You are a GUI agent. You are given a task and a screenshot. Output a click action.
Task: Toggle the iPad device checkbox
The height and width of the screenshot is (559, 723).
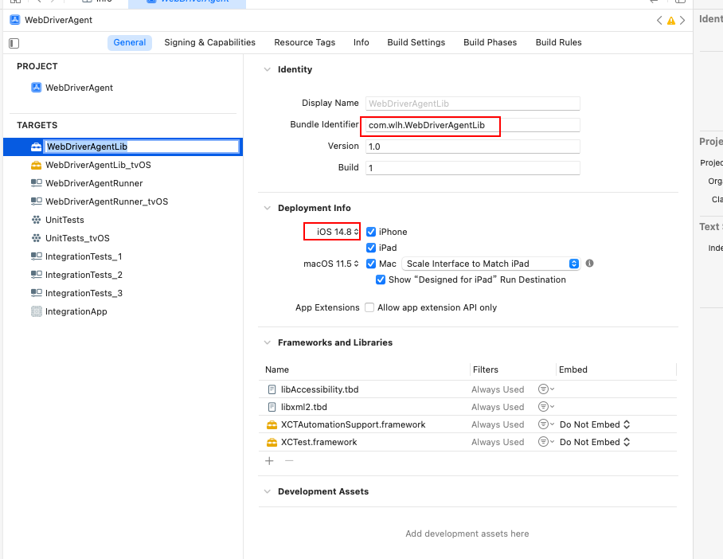pyautogui.click(x=371, y=248)
